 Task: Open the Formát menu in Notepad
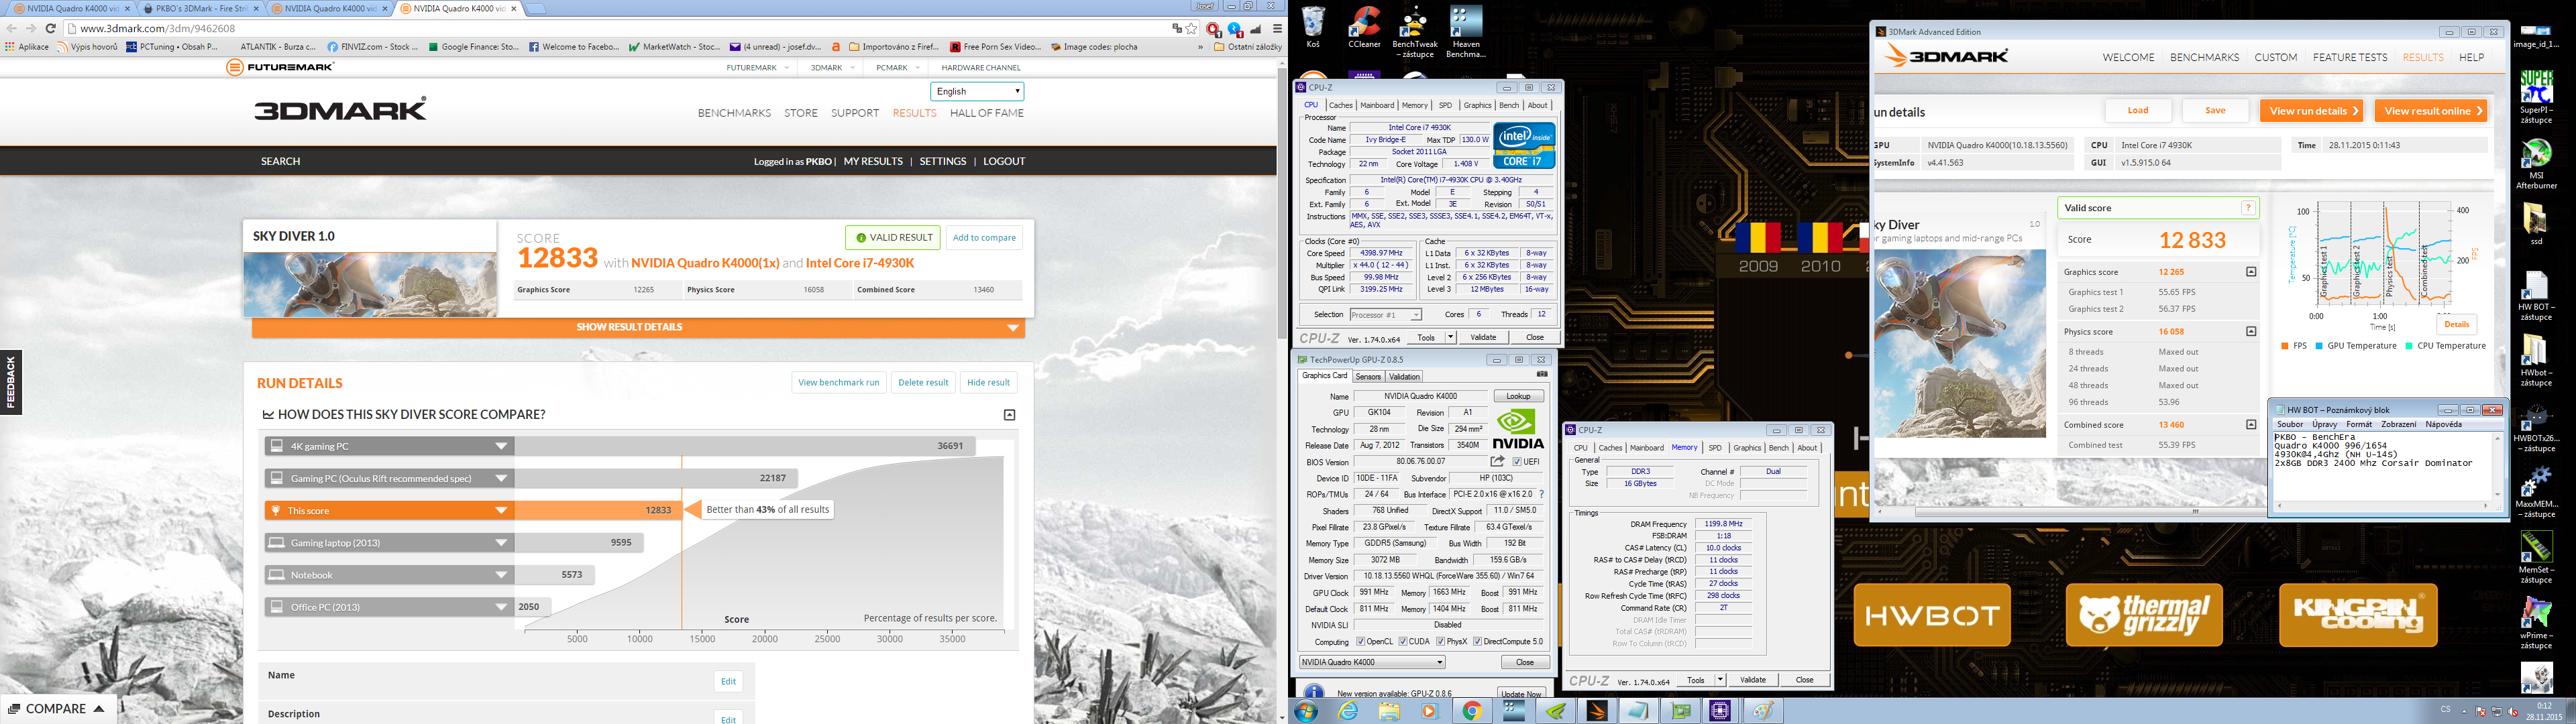(2358, 424)
